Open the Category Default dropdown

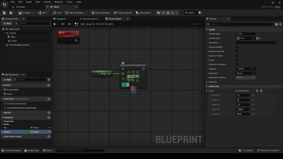tap(245, 69)
